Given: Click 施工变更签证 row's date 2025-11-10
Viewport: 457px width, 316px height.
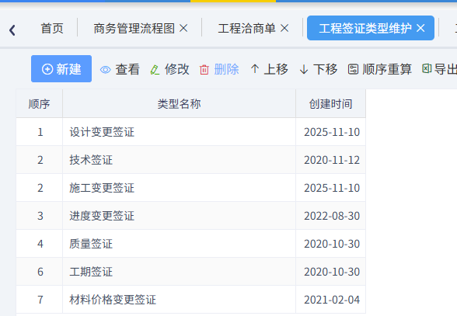Looking at the screenshot, I should [x=332, y=188].
